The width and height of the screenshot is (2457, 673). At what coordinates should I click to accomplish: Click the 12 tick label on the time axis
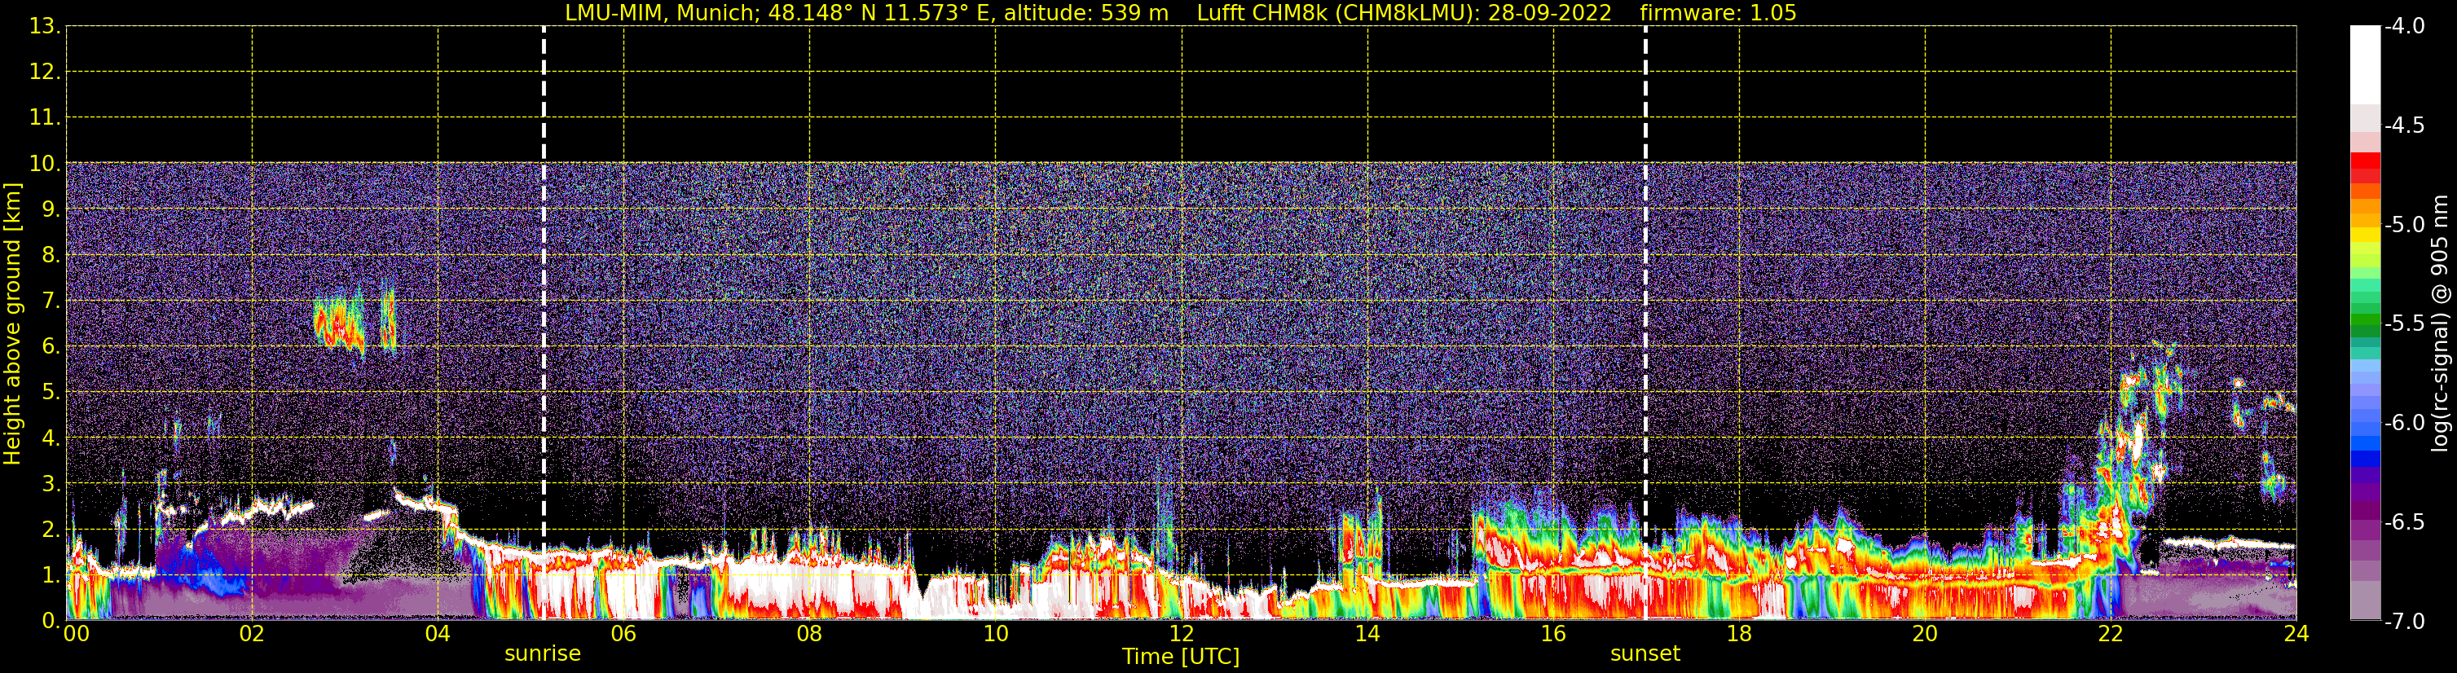[x=1181, y=635]
